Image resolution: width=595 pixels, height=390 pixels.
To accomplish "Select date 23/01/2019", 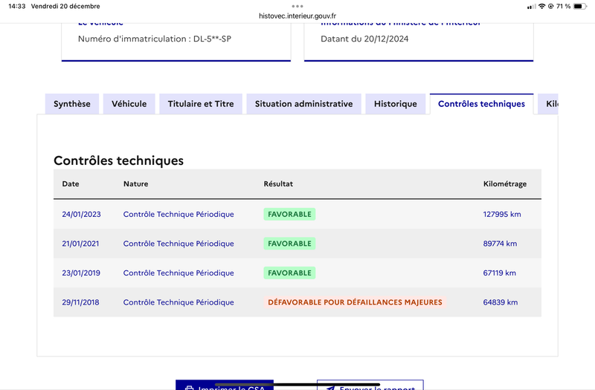I will click(x=81, y=273).
